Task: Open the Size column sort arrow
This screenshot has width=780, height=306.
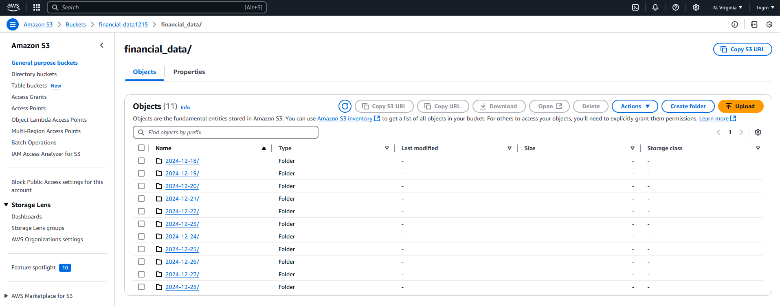Action: pos(633,148)
